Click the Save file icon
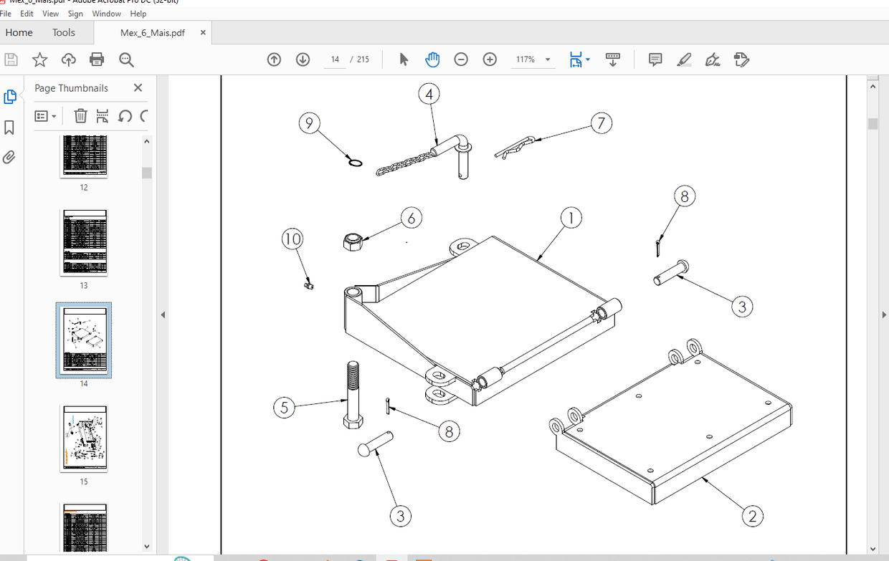 tap(11, 60)
